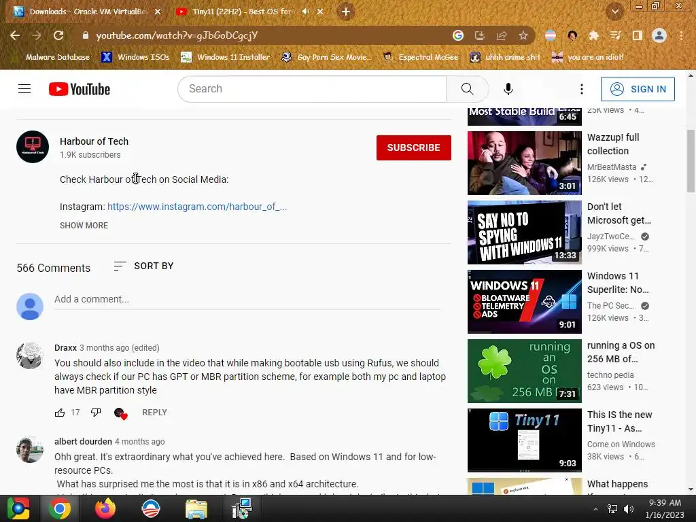Open Windows ISOs bookmark

pos(135,57)
